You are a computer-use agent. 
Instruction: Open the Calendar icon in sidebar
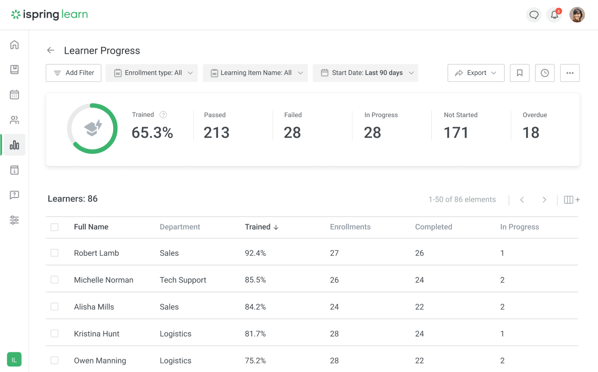tap(14, 95)
